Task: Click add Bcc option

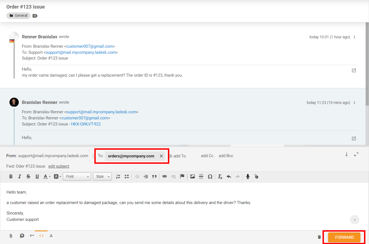Action: [x=226, y=156]
